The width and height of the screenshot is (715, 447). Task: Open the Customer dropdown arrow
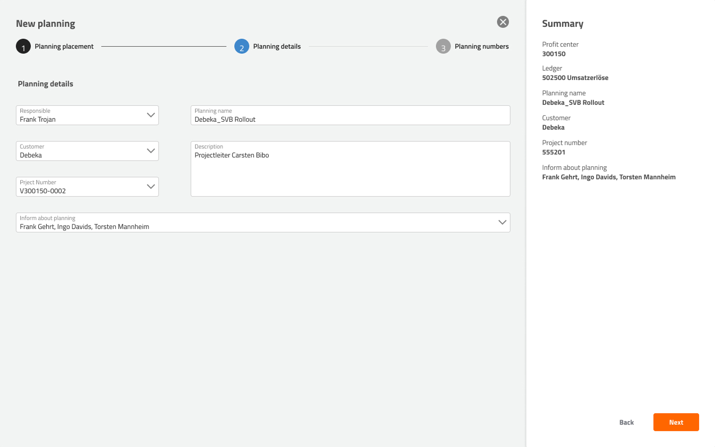point(150,151)
